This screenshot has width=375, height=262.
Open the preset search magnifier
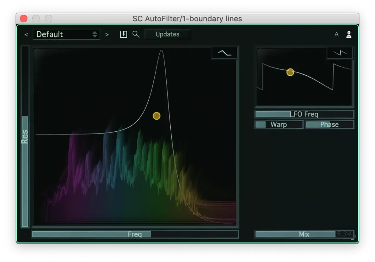[135, 34]
